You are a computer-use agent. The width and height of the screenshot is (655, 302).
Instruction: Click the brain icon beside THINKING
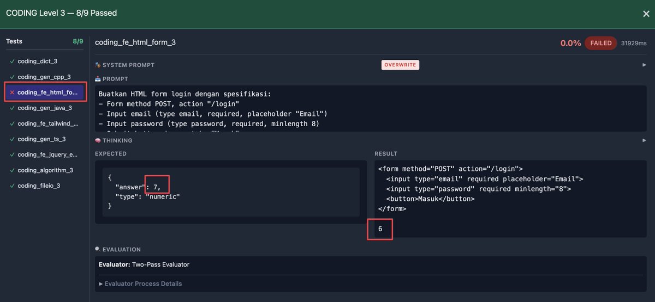98,140
